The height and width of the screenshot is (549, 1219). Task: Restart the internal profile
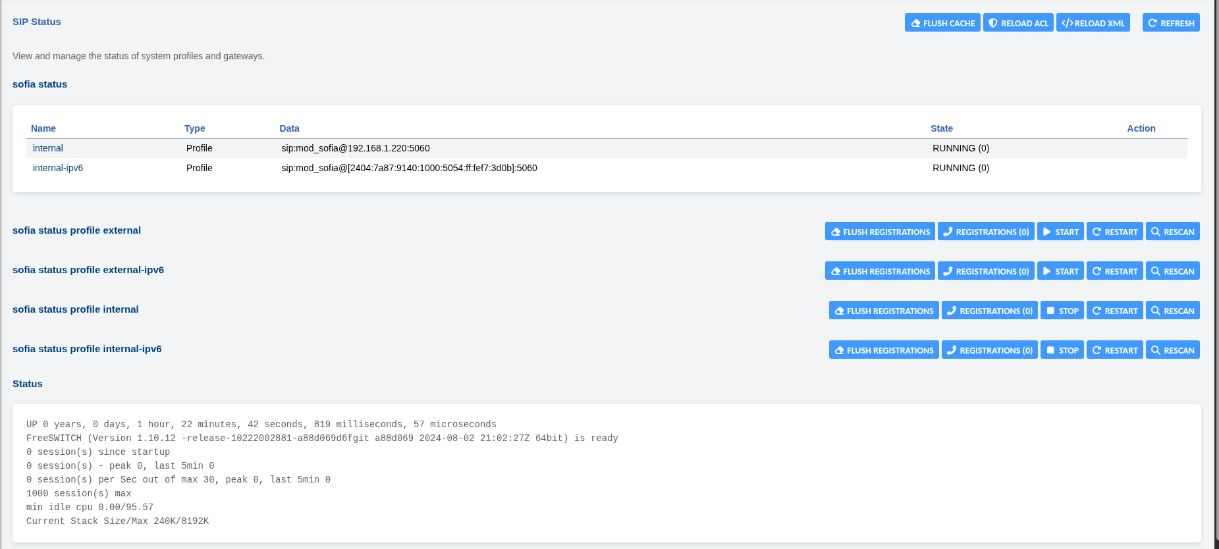pos(1114,311)
